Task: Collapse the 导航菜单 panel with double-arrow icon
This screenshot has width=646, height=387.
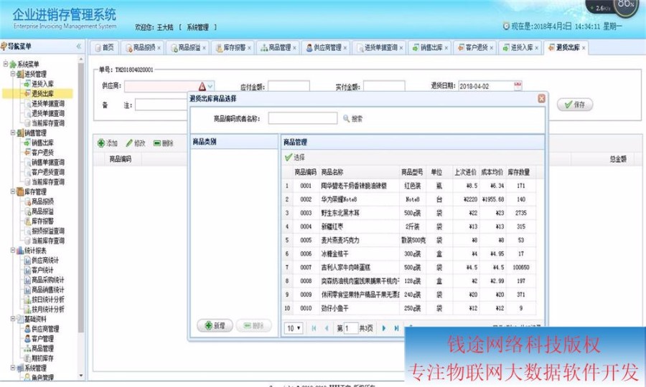Action: [x=79, y=47]
